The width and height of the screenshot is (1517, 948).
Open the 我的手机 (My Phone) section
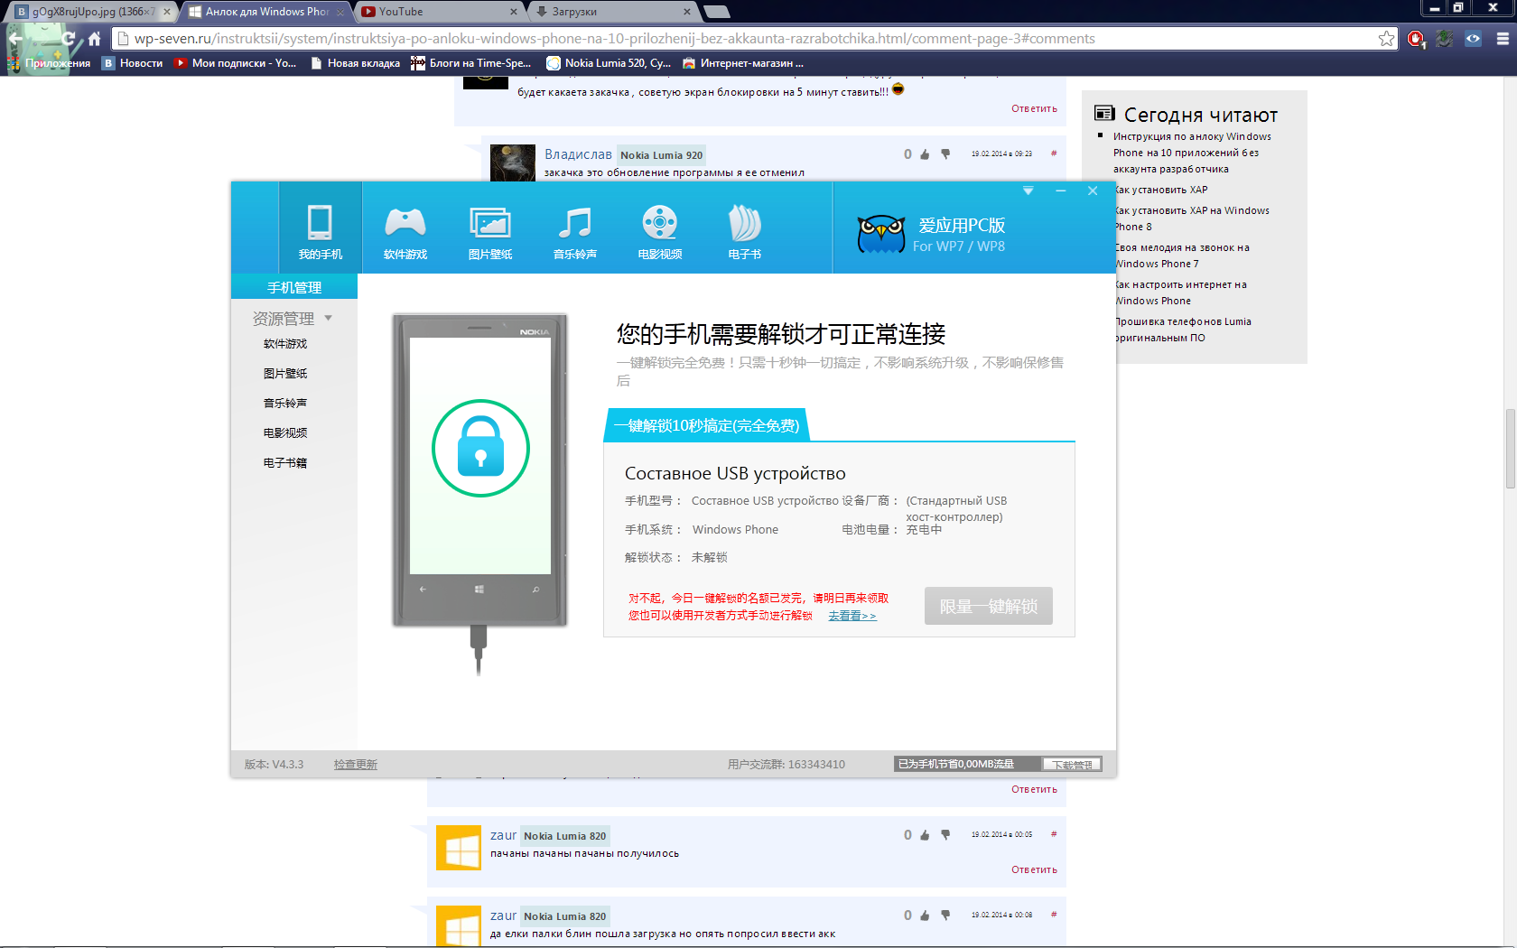coord(320,228)
